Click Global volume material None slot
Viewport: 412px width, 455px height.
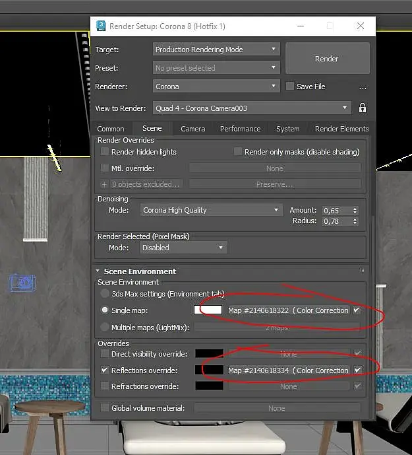pos(277,408)
